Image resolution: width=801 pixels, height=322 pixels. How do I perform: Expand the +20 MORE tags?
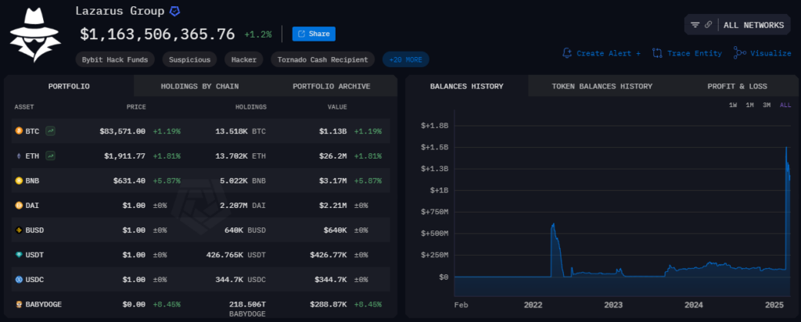pyautogui.click(x=406, y=59)
